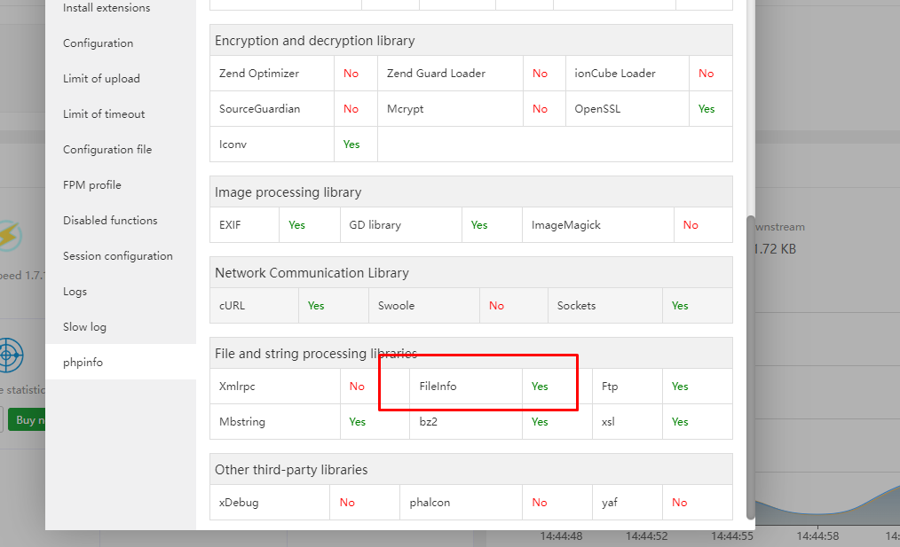Open Limit of timeout settings
Image resolution: width=900 pixels, height=547 pixels.
[x=104, y=114]
